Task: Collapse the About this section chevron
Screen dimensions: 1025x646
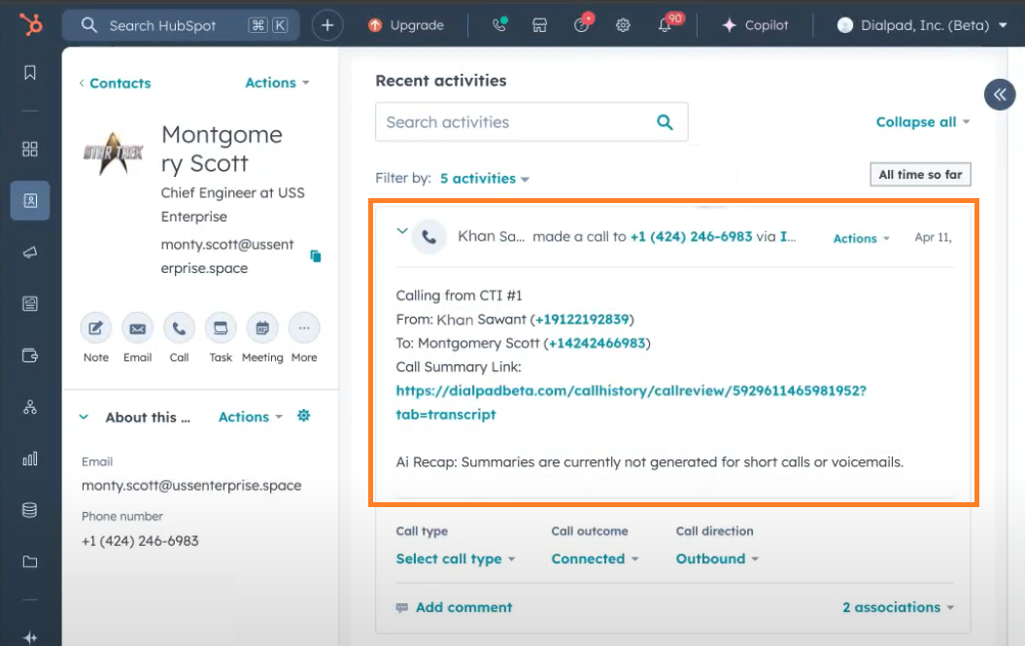Action: click(84, 417)
